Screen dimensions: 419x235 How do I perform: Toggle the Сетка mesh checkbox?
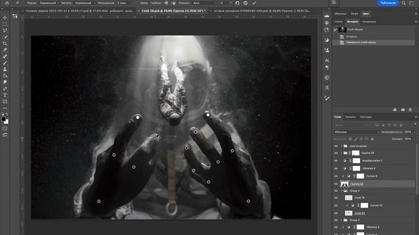point(137,3)
